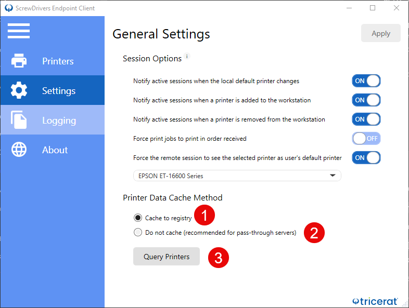The image size is (409, 308).
Task: Expand the EPSON ET-16600 Series dropdown
Action: (x=237, y=176)
